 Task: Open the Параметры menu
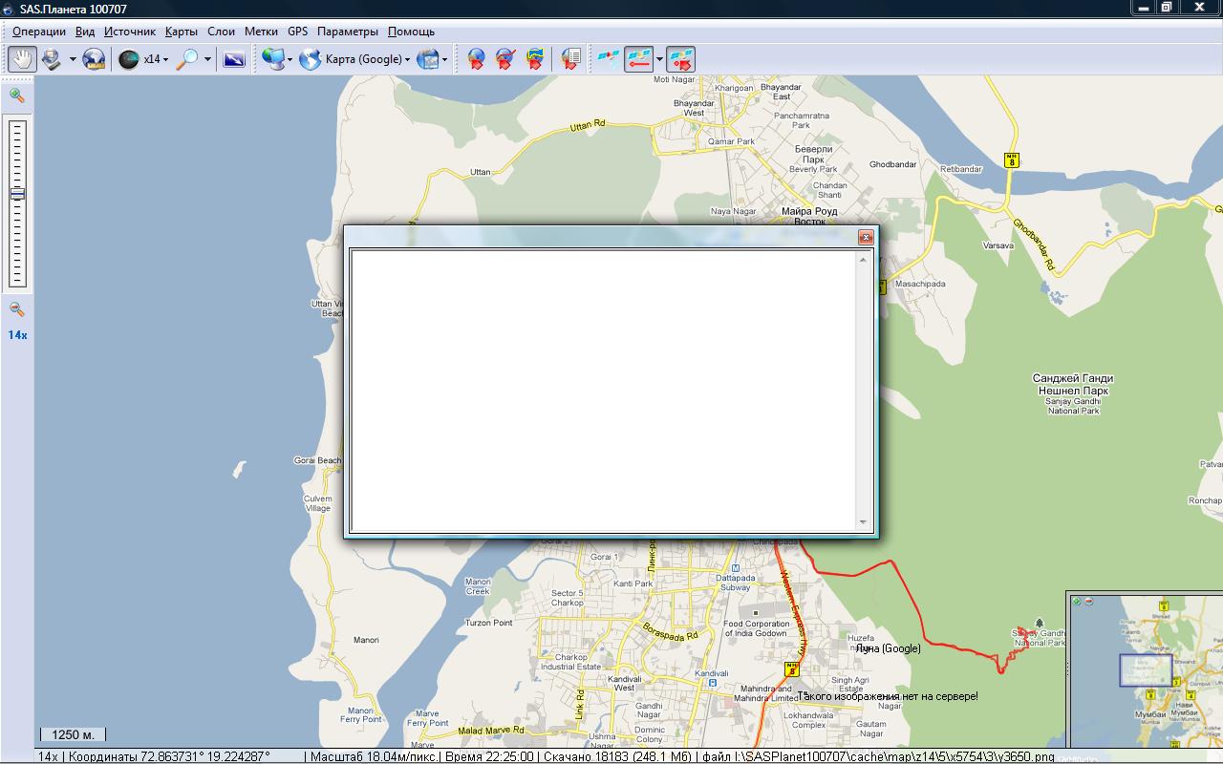[x=348, y=32]
